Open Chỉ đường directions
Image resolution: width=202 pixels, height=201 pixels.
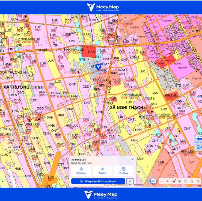[81, 171]
